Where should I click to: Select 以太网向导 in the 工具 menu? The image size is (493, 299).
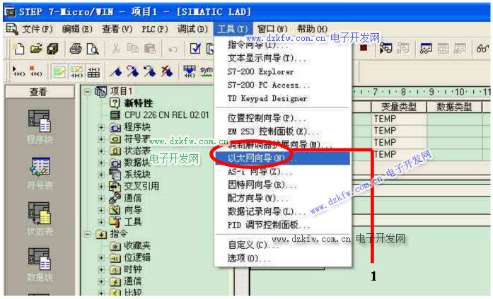(259, 158)
